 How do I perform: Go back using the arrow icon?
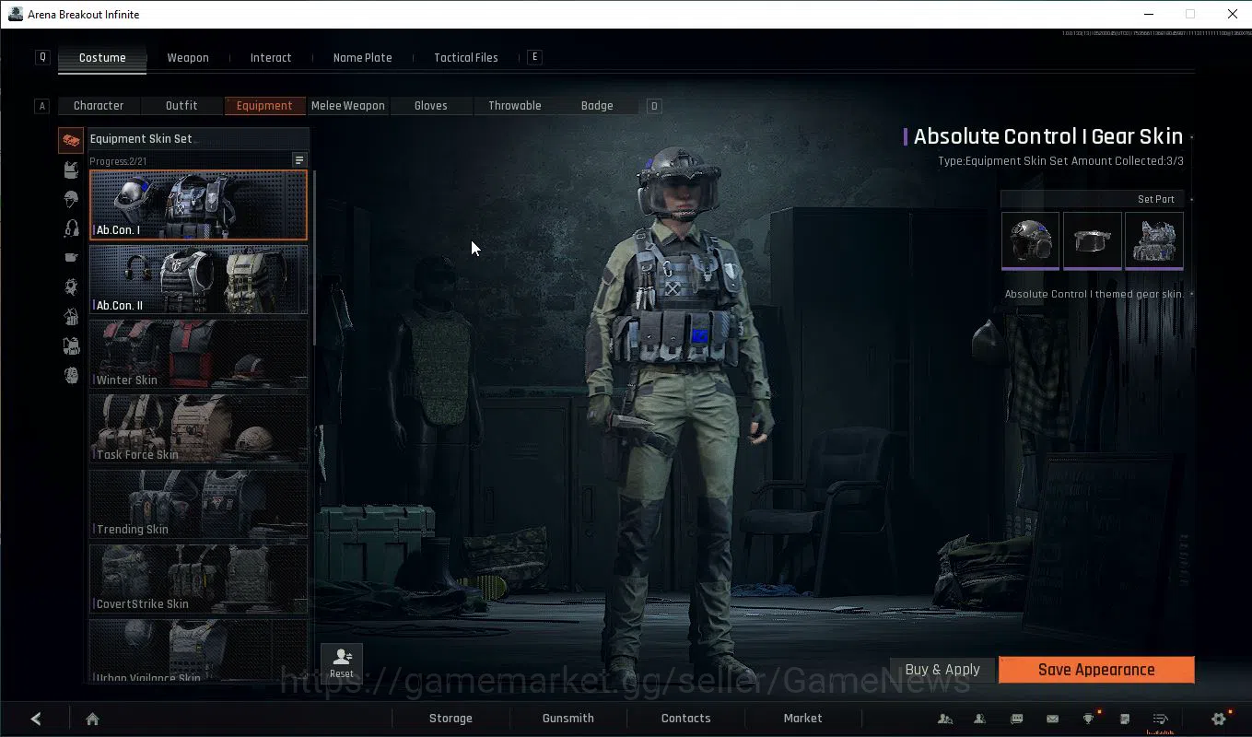click(36, 719)
